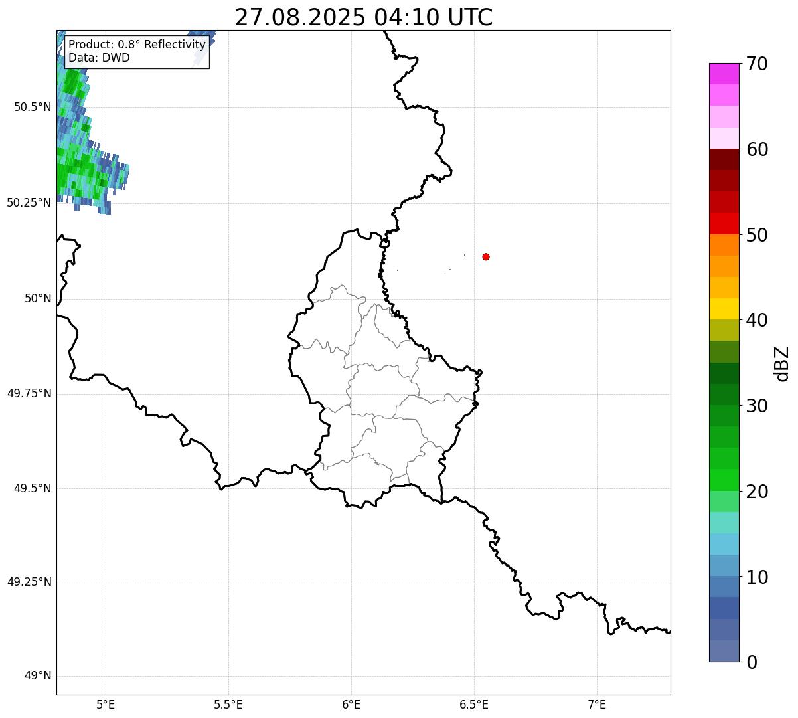Viewport: 798px width, 718px height.
Task: Select the 'Data: DWD' label
Action: (x=100, y=58)
